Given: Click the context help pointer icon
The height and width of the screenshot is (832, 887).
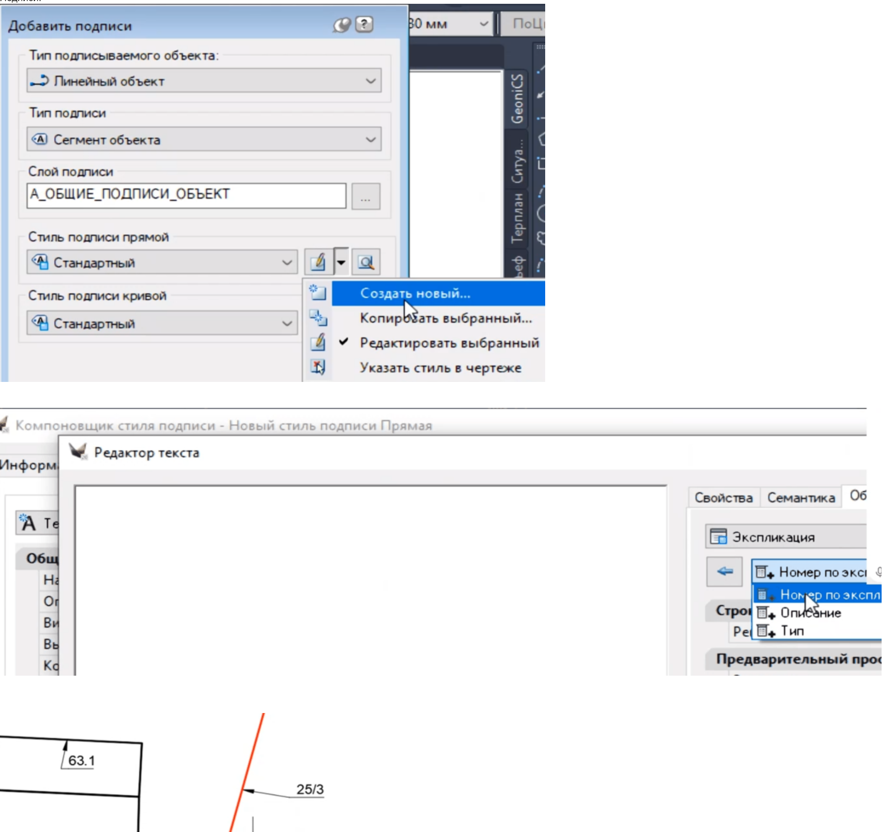Looking at the screenshot, I should coord(342,24).
